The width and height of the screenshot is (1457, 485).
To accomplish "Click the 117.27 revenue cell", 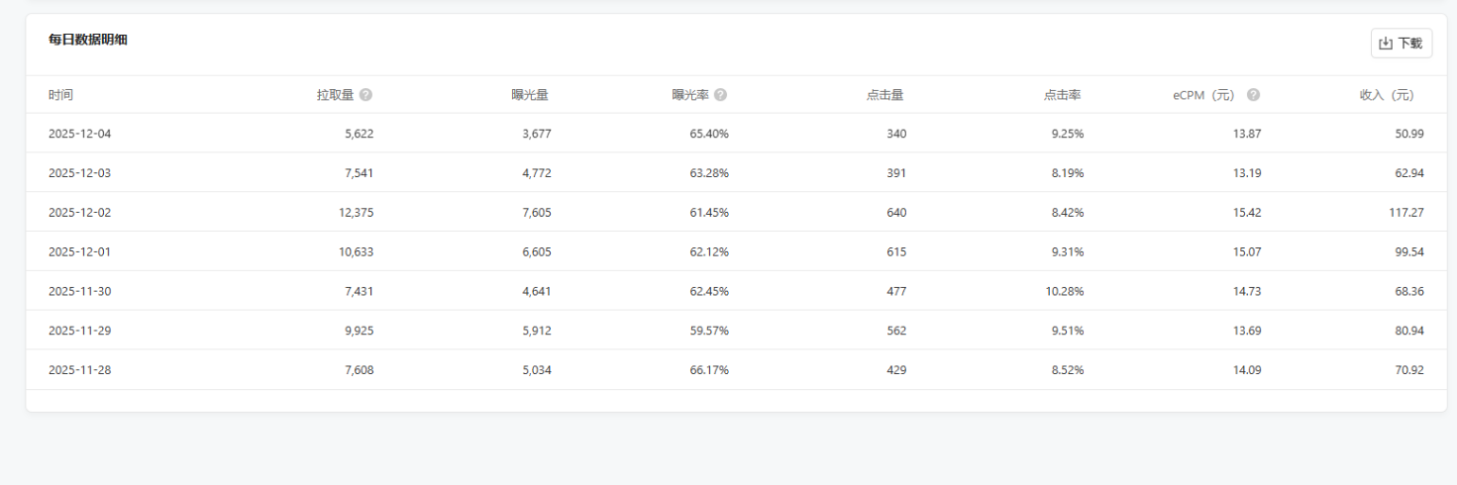I will pyautogui.click(x=1406, y=213).
